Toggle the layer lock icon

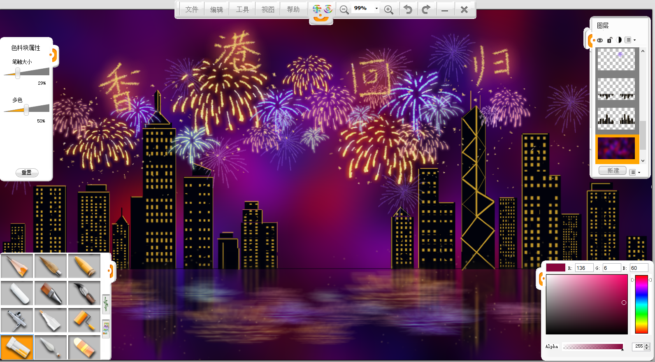(609, 40)
